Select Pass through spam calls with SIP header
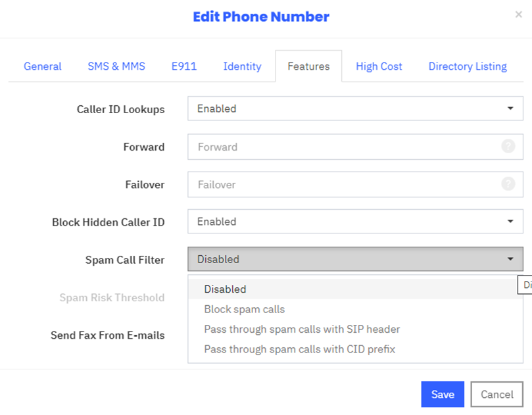The image size is (532, 415). click(x=302, y=329)
